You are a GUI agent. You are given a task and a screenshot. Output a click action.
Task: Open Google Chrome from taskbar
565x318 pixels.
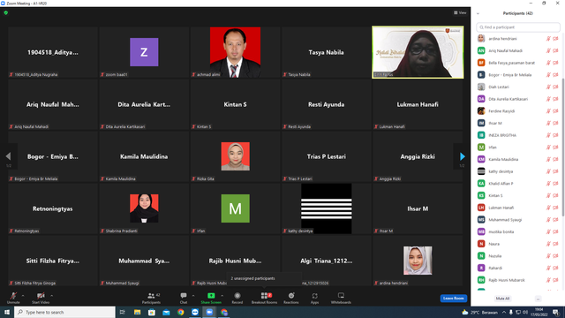(x=180, y=312)
